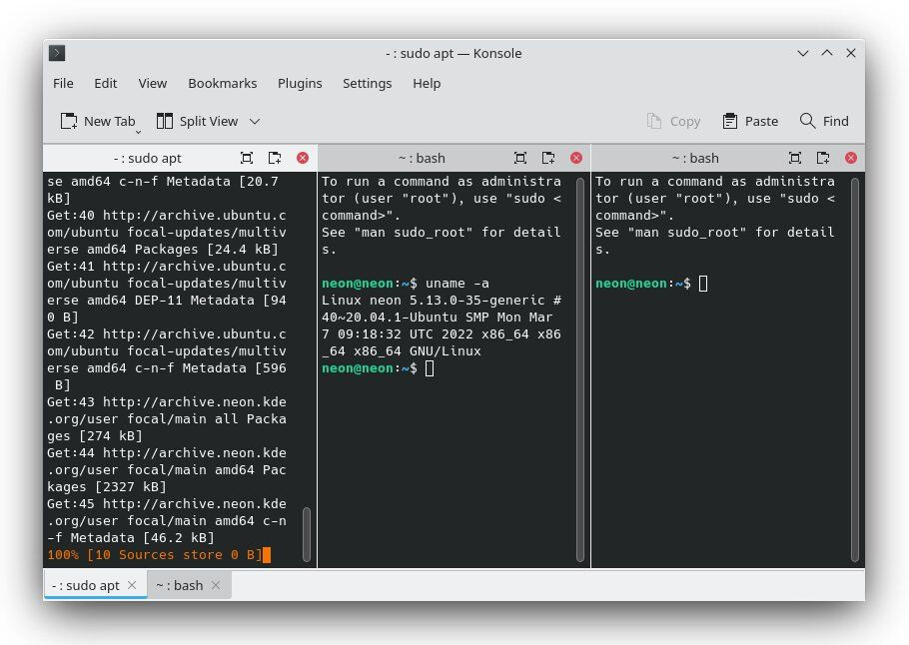Close the middle bash split pane
Viewport: 909px width, 645px height.
(x=576, y=158)
